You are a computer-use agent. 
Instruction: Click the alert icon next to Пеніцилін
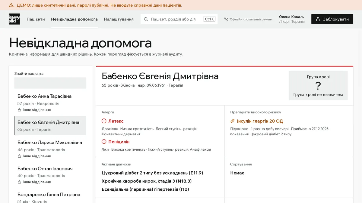tap(104, 141)
